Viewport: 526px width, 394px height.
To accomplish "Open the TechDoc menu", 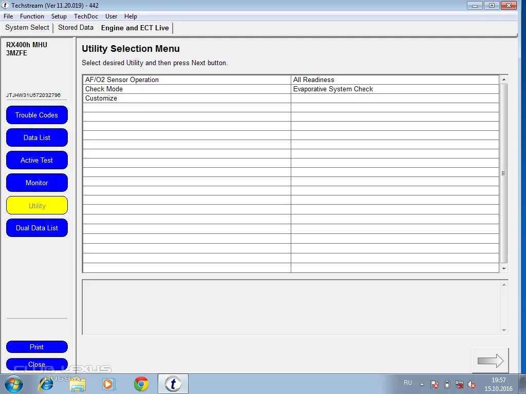I will pos(86,16).
